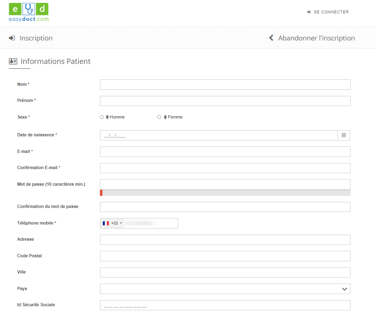Click the Inscription header arrow icon

click(x=12, y=38)
